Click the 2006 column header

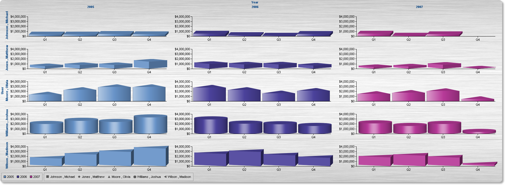click(x=255, y=7)
